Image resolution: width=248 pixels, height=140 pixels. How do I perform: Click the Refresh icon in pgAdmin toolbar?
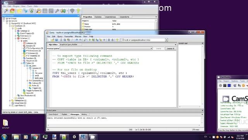[12, 11]
